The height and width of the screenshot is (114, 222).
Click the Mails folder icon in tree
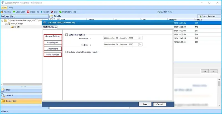pos(12,27)
